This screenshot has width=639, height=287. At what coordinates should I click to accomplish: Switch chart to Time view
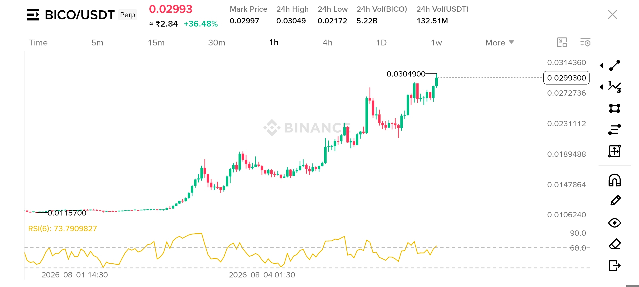pos(38,43)
